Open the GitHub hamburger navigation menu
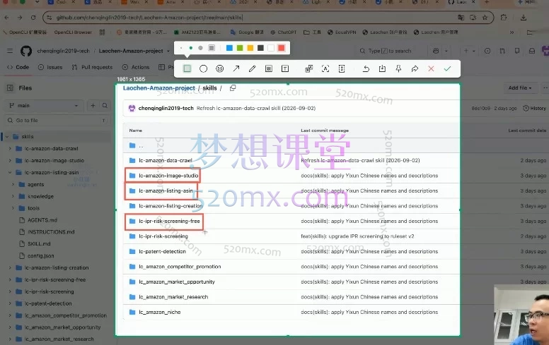The width and height of the screenshot is (549, 345). click(10, 51)
